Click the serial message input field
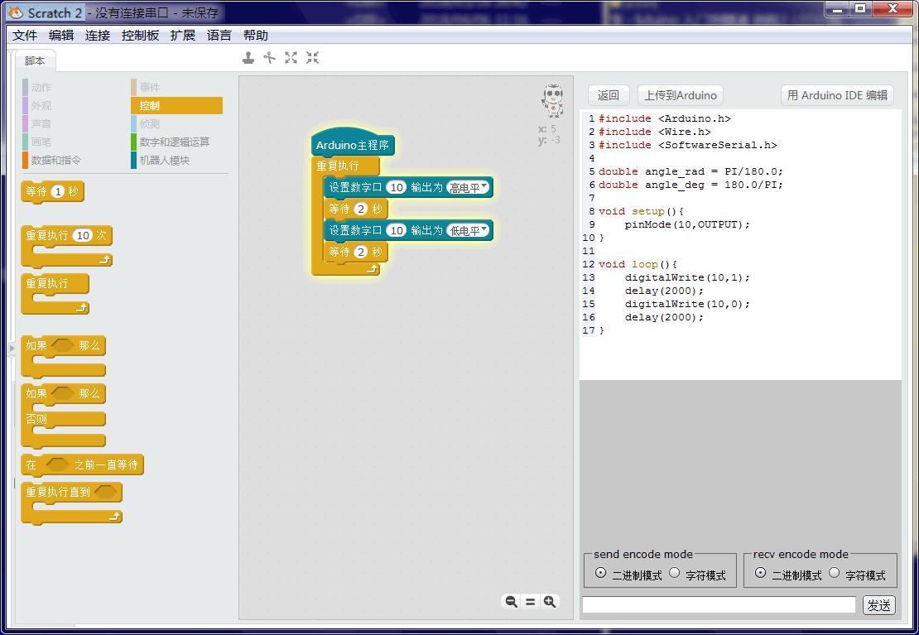This screenshot has height=635, width=919. 719,605
